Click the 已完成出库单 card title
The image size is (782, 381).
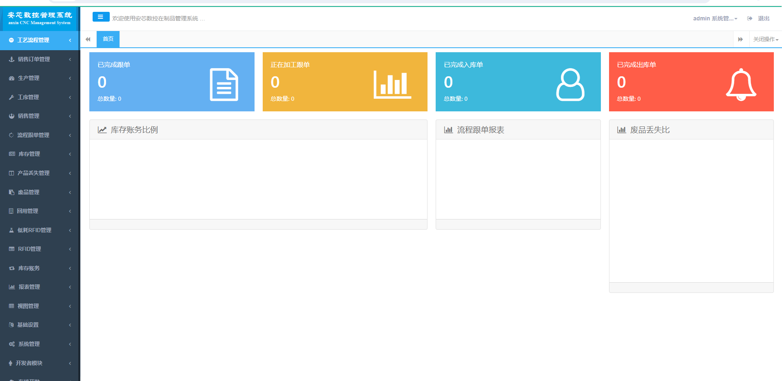636,64
